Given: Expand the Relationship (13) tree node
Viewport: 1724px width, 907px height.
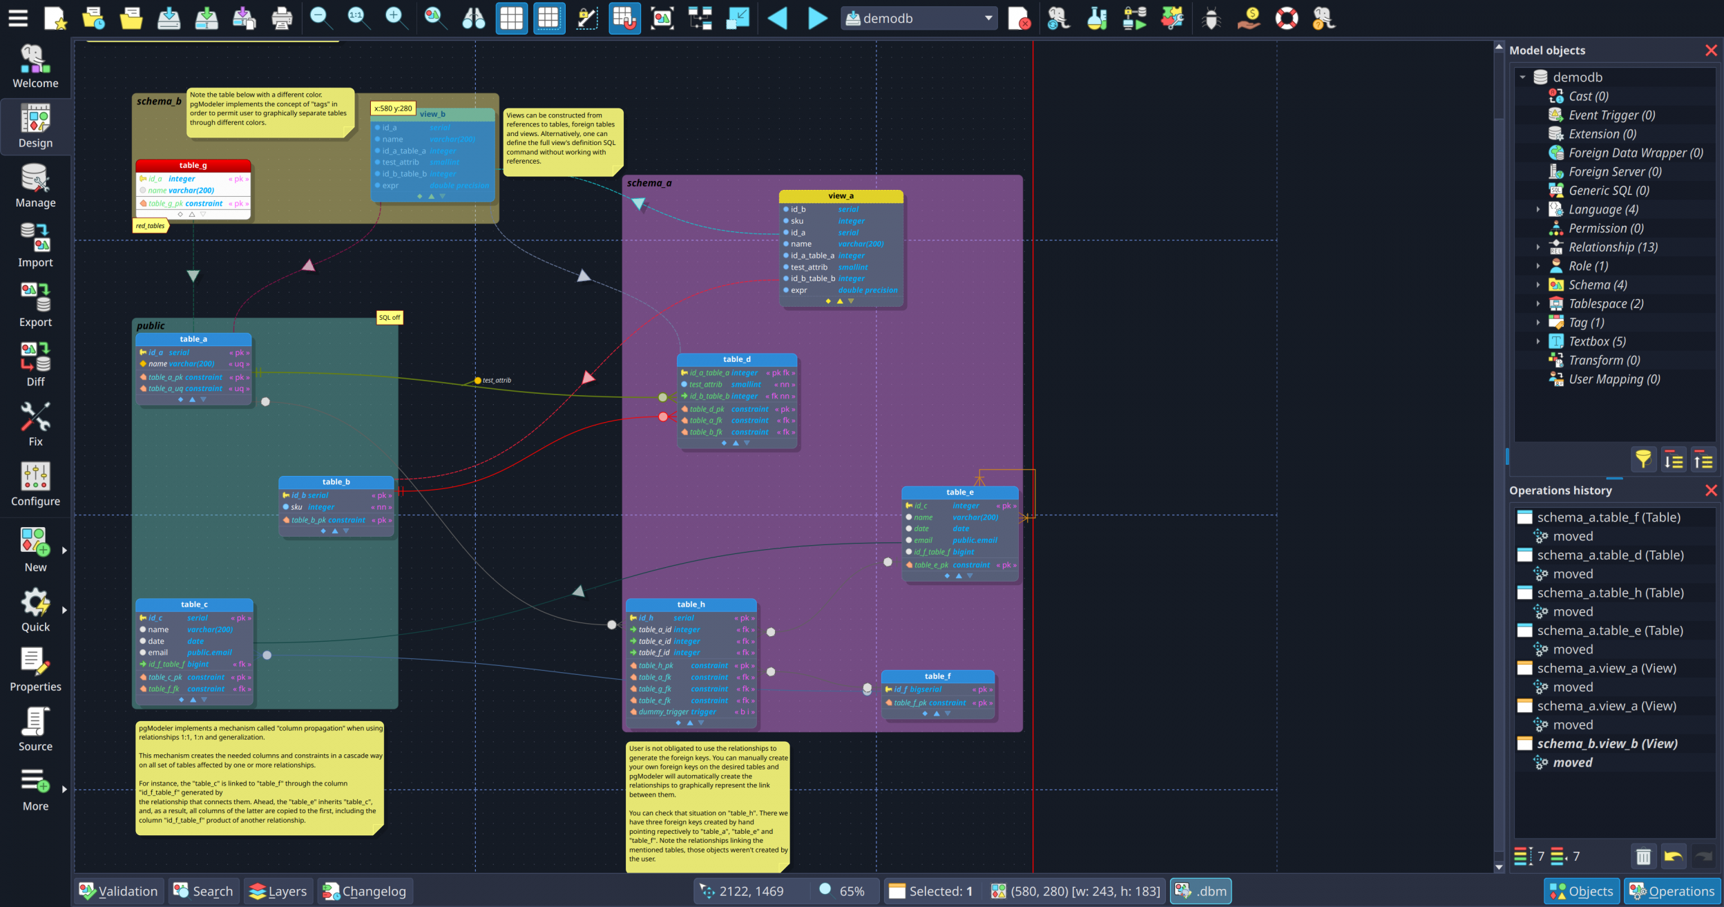Looking at the screenshot, I should [x=1538, y=247].
